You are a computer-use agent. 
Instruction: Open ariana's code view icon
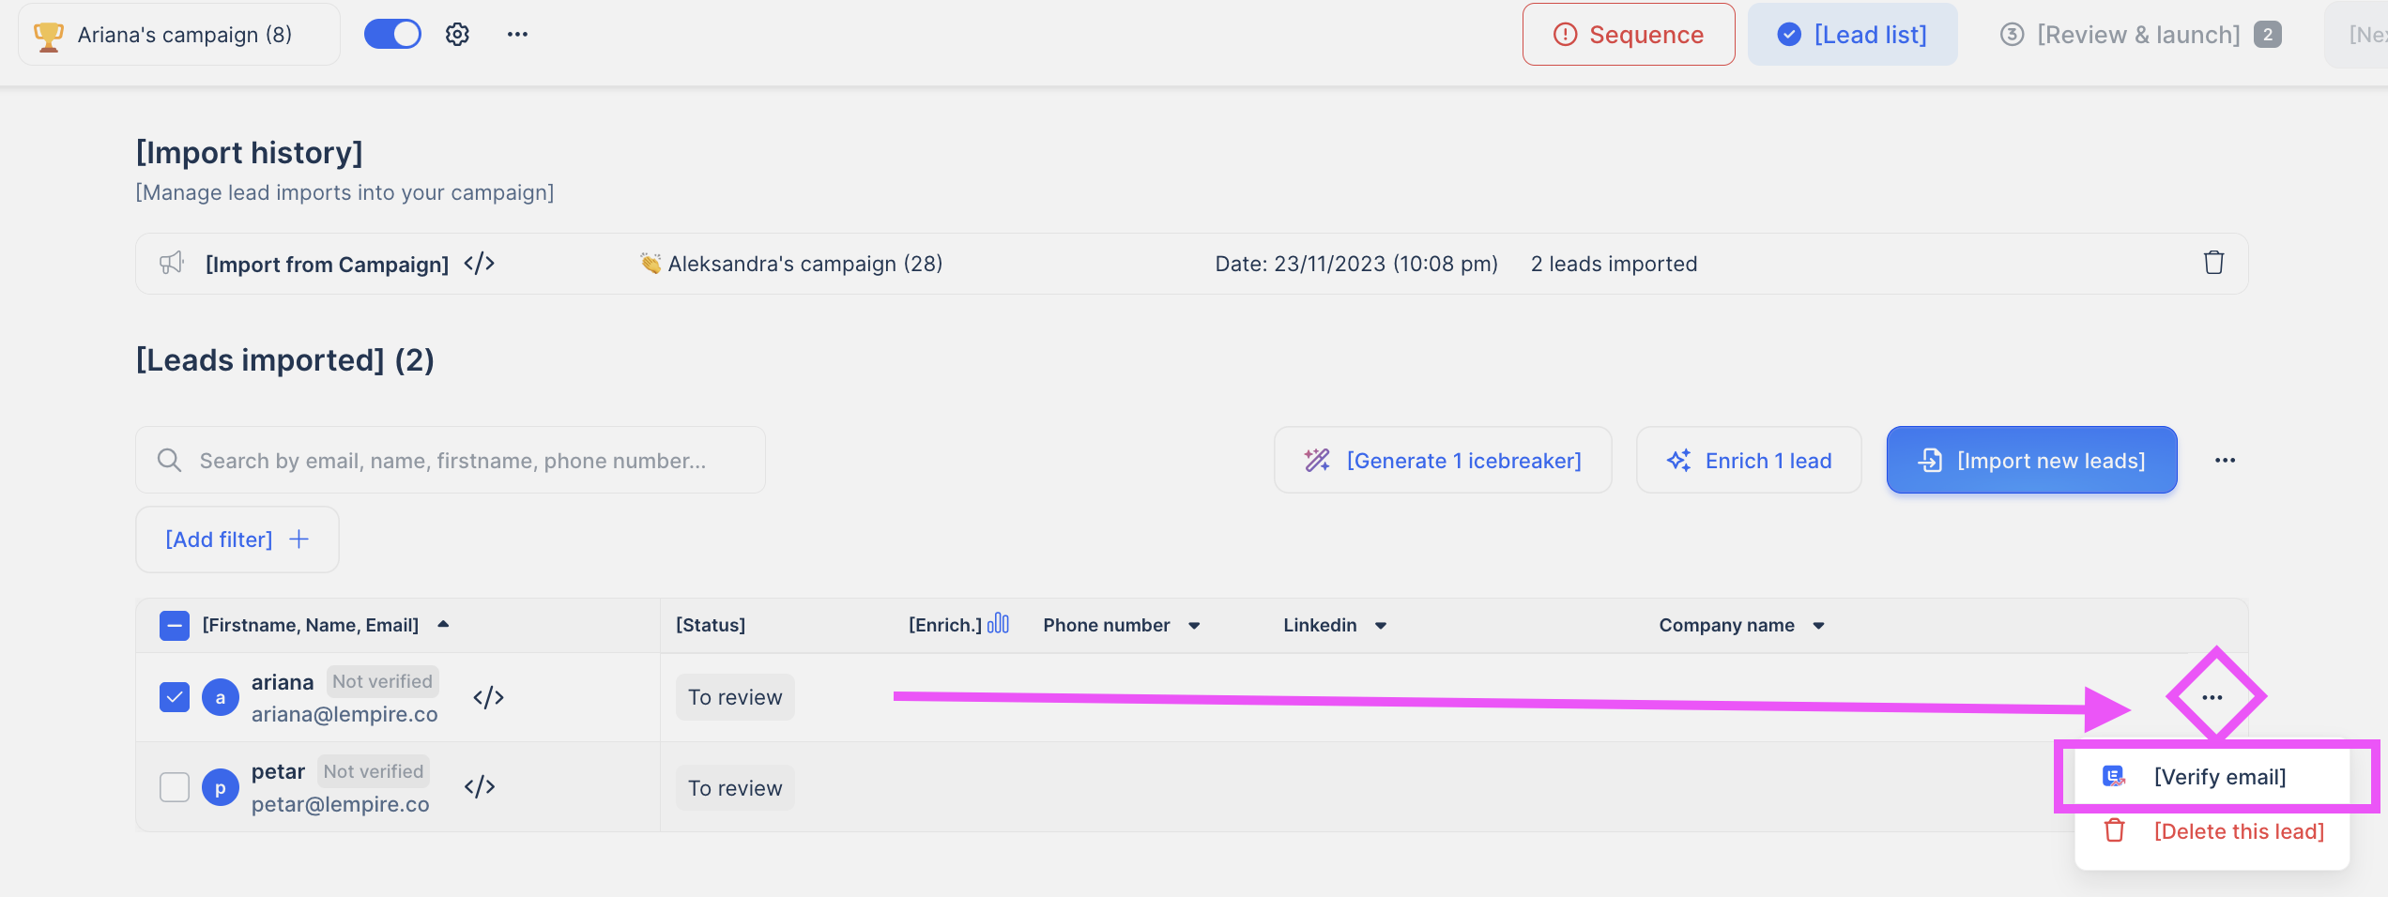489,696
